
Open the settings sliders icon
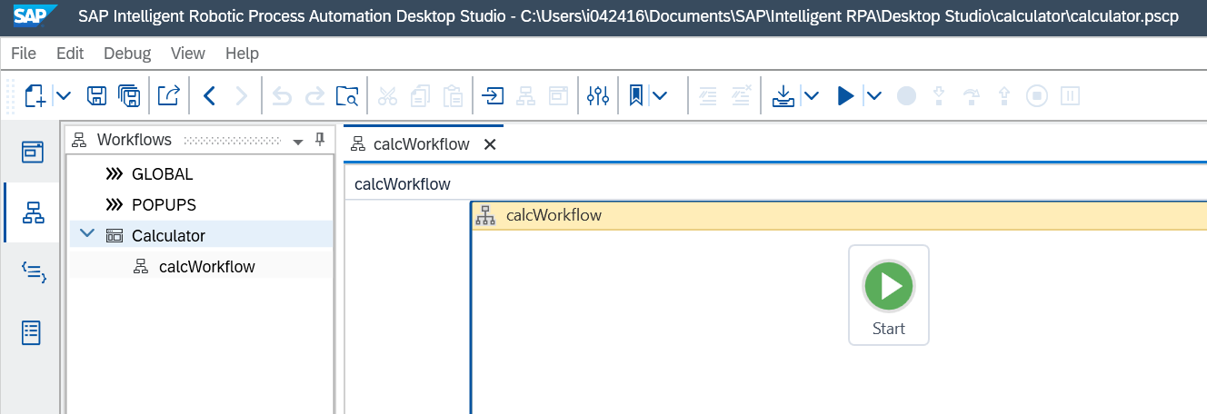tap(598, 95)
